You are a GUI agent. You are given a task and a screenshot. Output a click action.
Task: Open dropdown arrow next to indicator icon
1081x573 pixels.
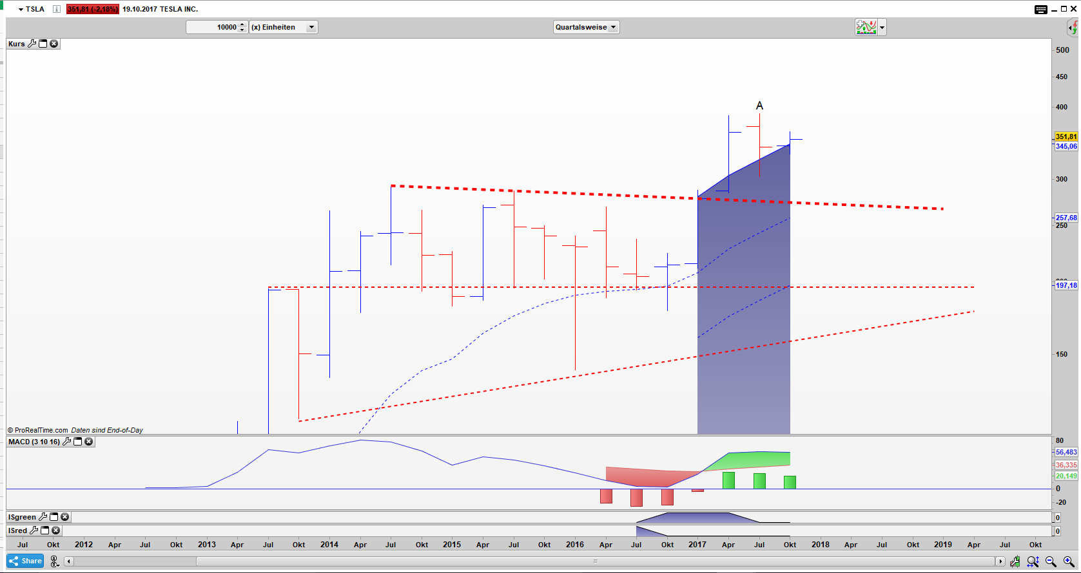882,28
